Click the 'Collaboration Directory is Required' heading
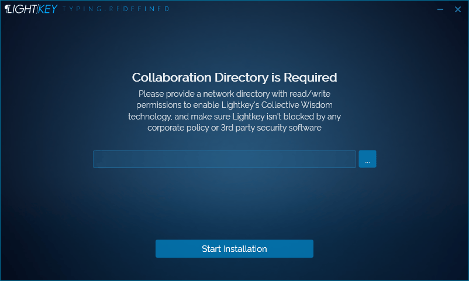Screen dimensions: 469x281 235,78
